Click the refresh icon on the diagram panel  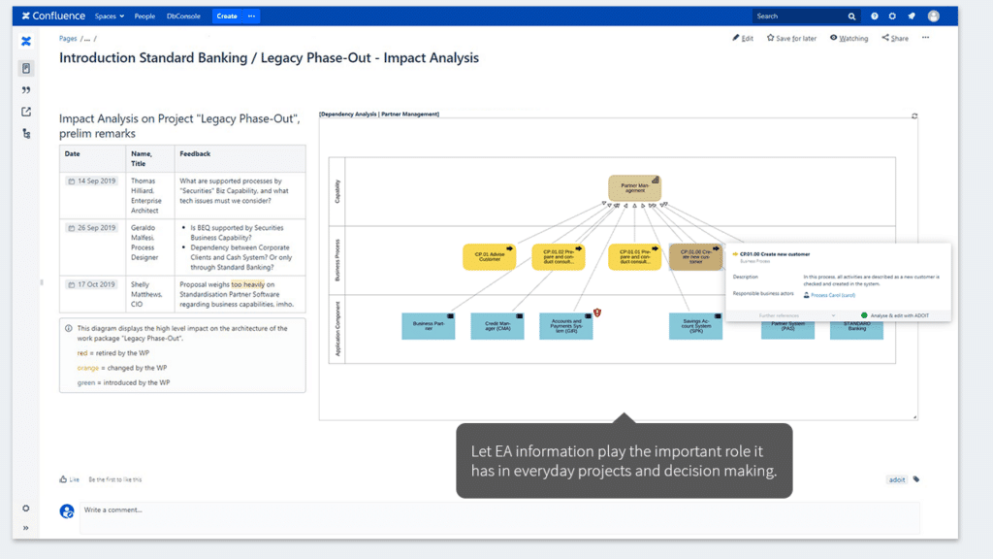tap(913, 115)
